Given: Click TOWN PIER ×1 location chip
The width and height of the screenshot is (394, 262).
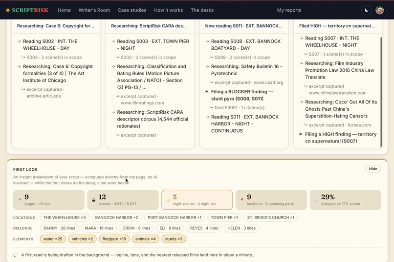Looking at the screenshot, I should (x=224, y=218).
